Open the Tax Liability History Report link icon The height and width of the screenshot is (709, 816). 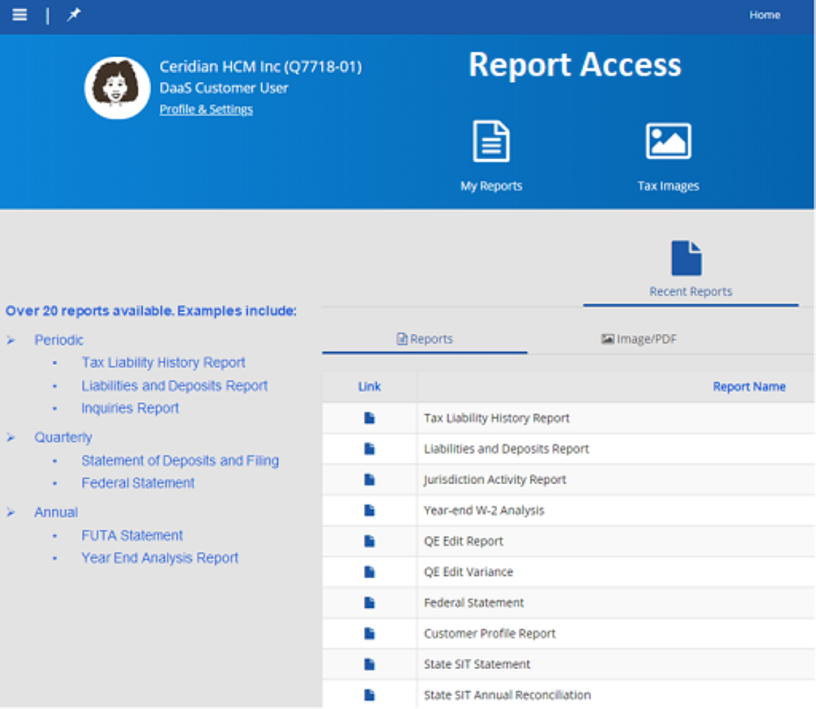368,418
